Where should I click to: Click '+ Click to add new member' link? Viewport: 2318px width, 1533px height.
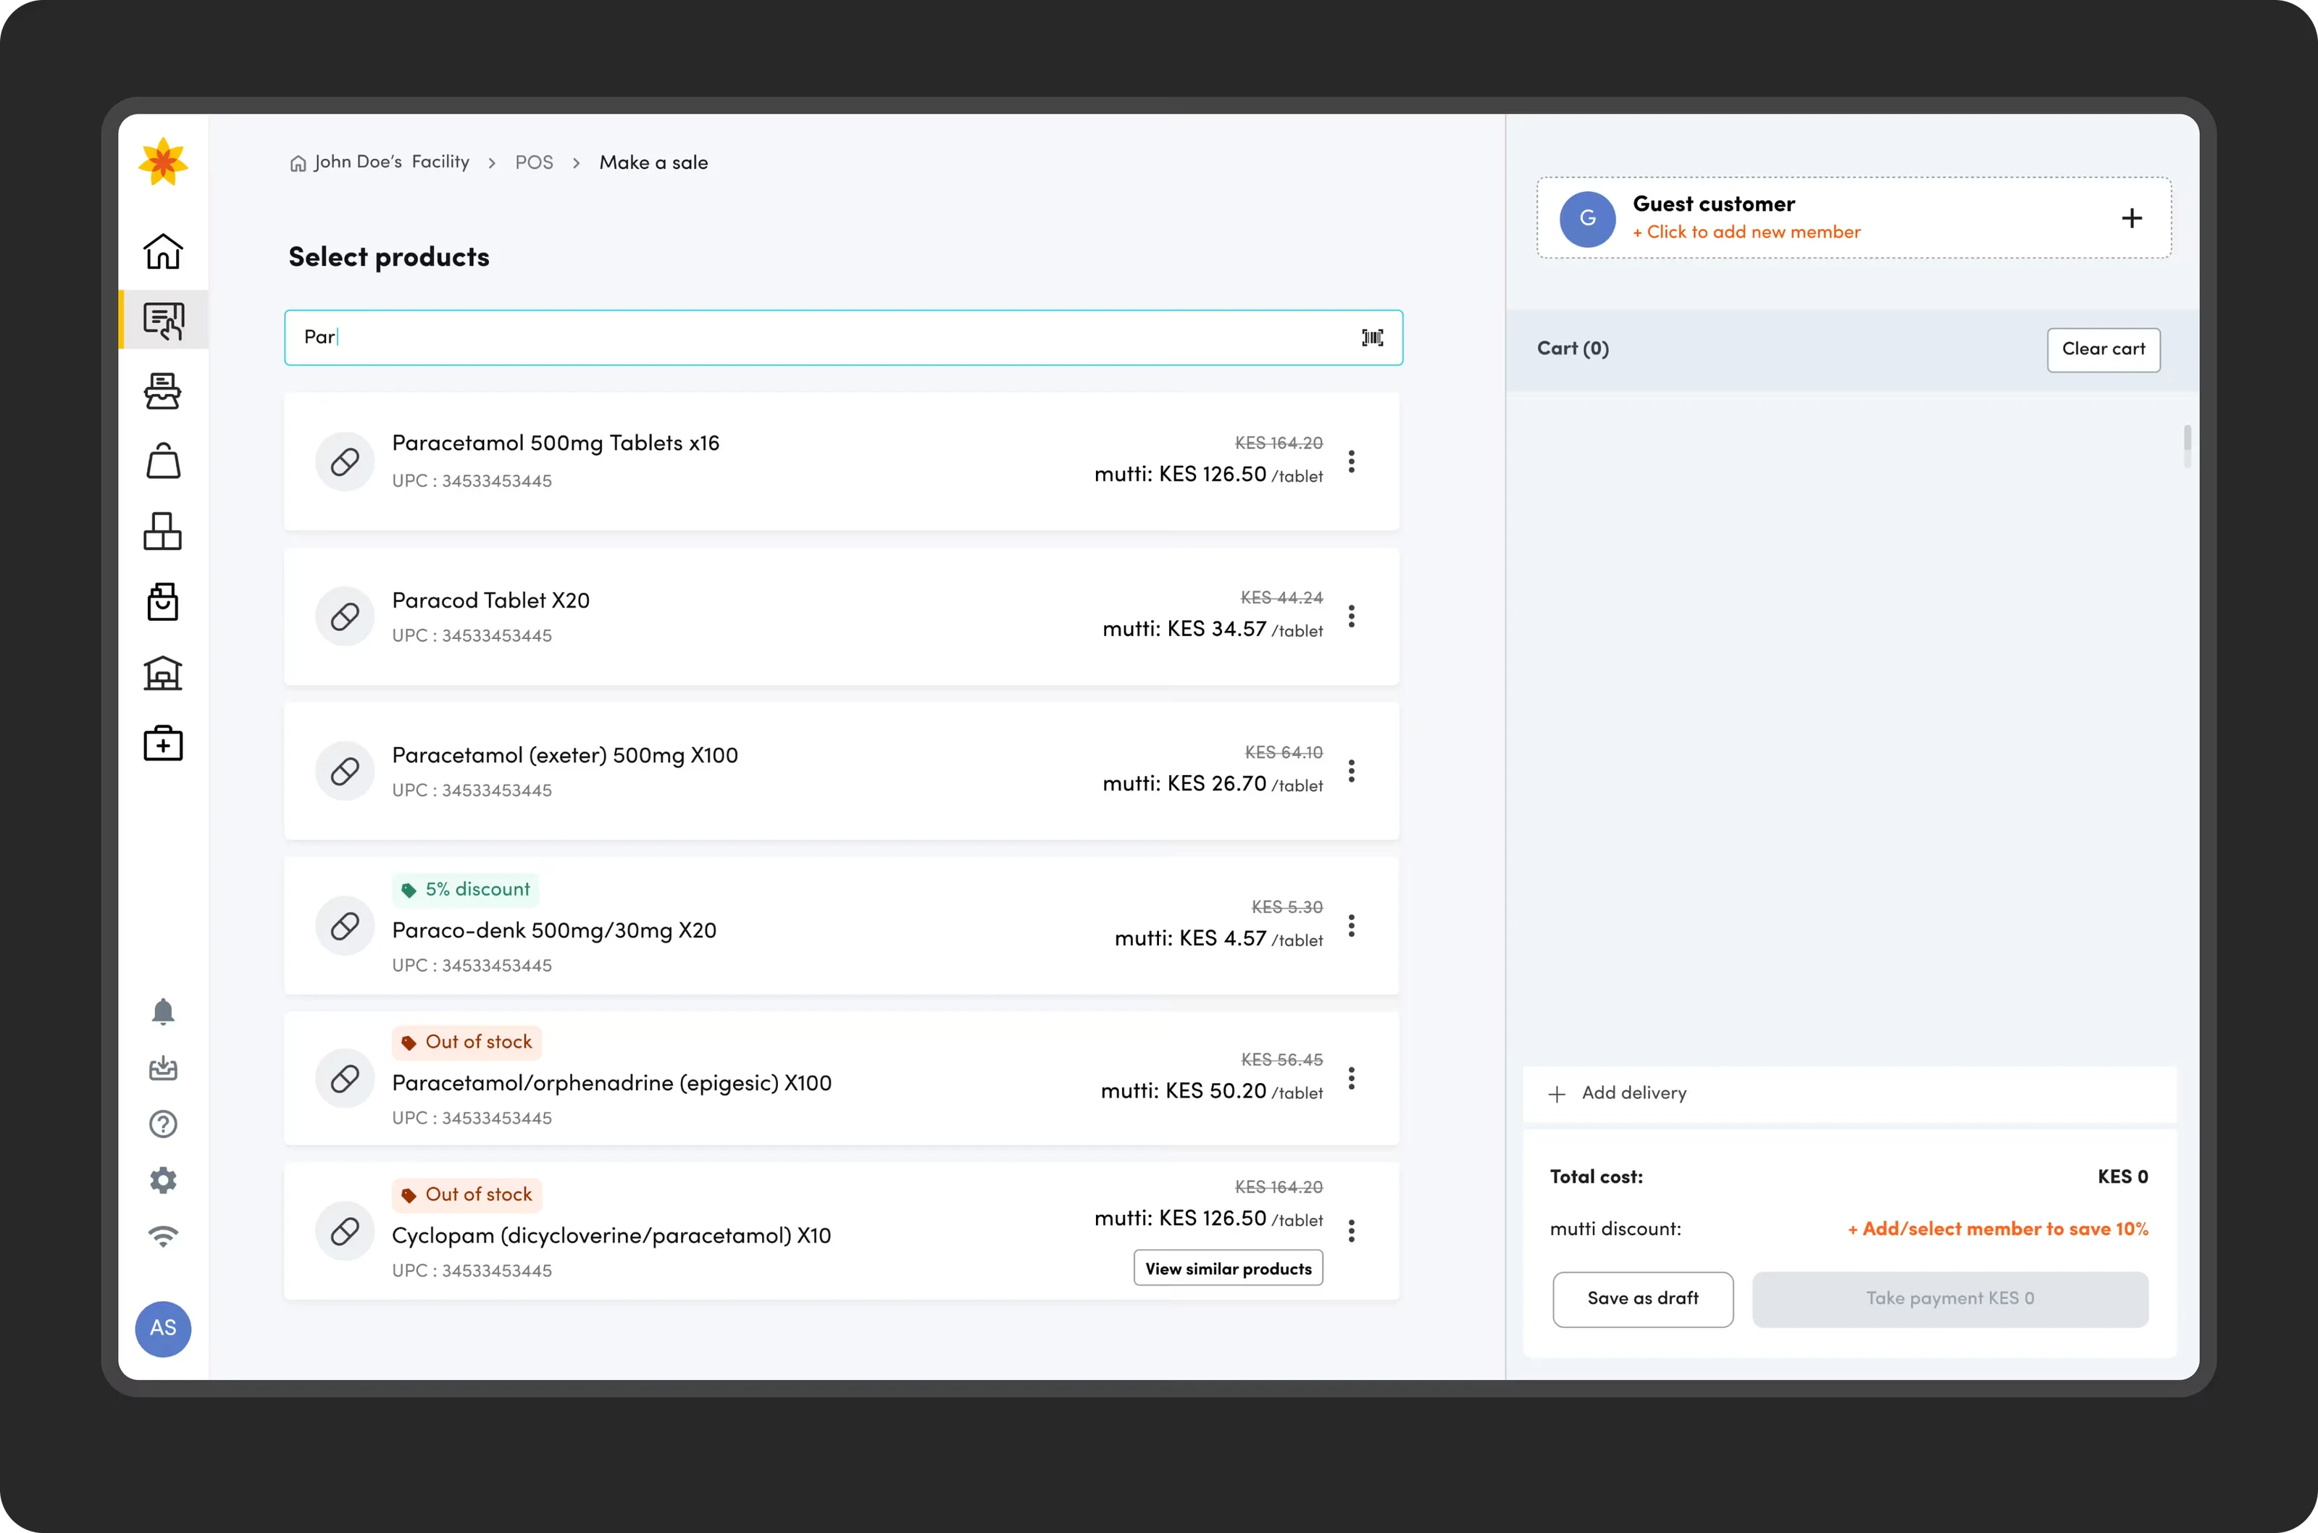[x=1746, y=232]
